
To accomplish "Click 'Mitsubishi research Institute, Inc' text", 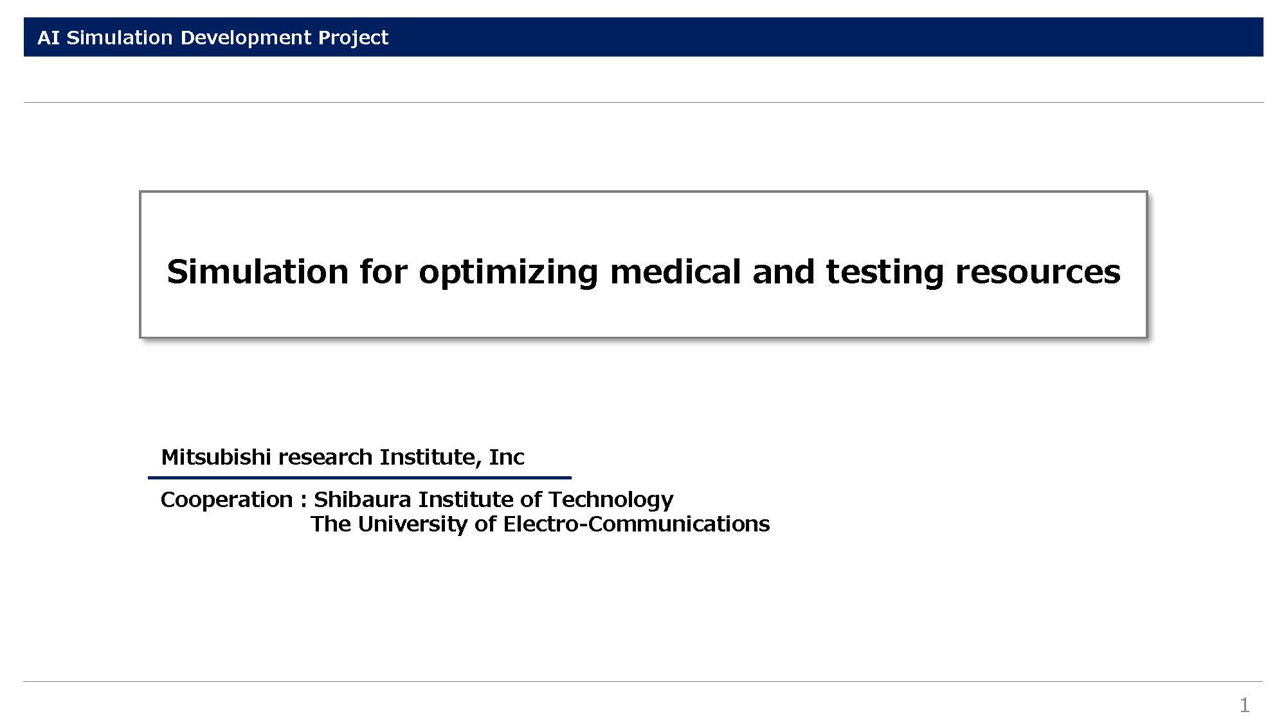I will click(343, 457).
